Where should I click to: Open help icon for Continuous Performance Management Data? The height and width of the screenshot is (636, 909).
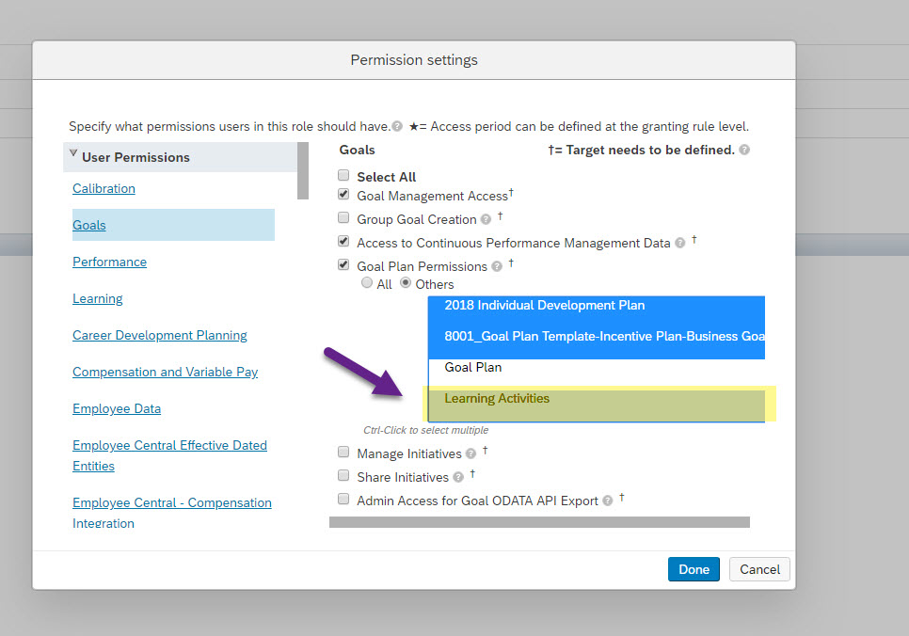[x=680, y=243]
